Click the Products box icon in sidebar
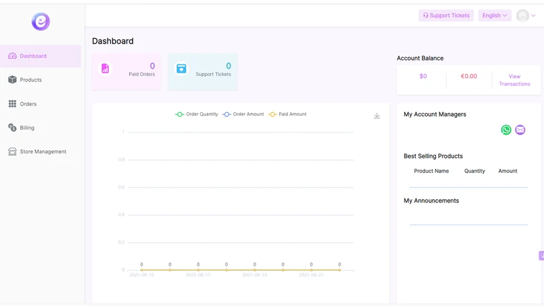The image size is (544, 306). pos(12,80)
